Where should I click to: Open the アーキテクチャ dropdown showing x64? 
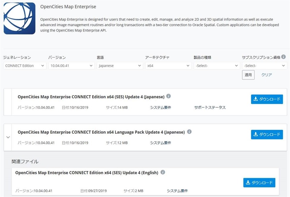point(168,65)
